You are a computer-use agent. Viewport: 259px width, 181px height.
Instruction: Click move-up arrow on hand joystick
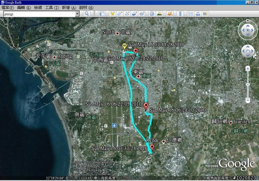(248, 47)
